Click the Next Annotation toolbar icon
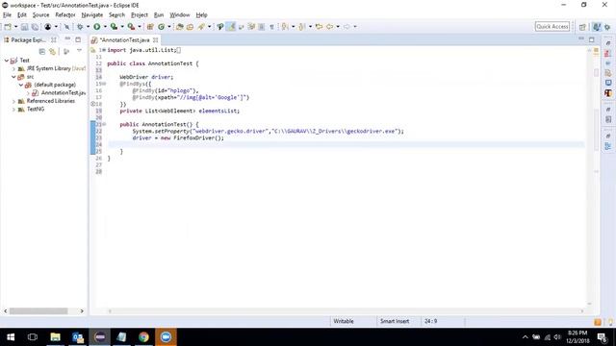This screenshot has width=616, height=346. 285,27
